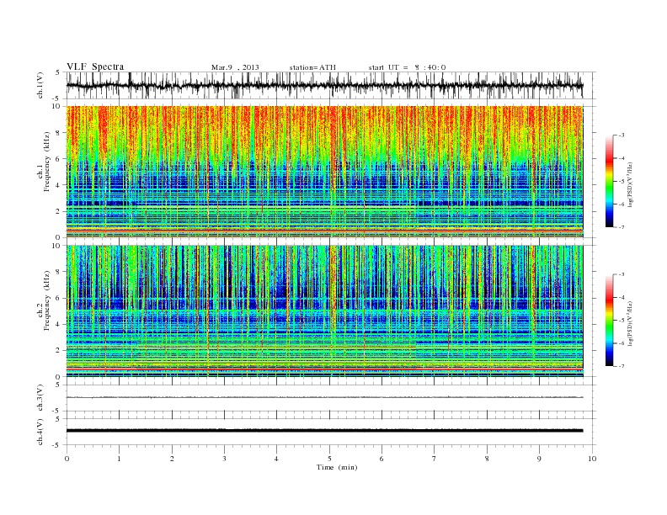The image size is (667, 515).
Task: Click time-axis tick label "5" at bottom
Action: (329, 459)
